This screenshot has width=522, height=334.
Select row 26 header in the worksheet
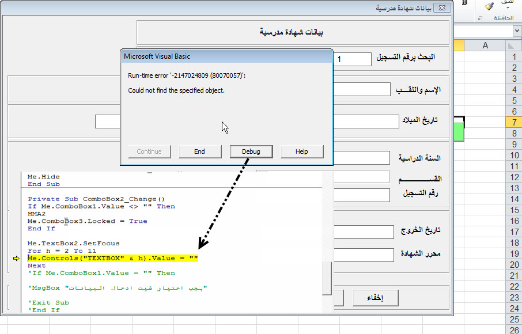[514, 330]
